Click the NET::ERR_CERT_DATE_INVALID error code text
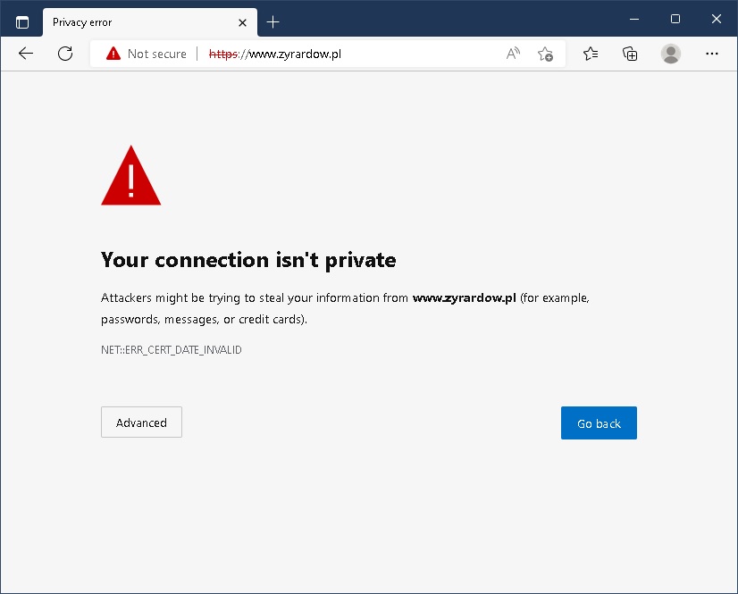 point(172,350)
